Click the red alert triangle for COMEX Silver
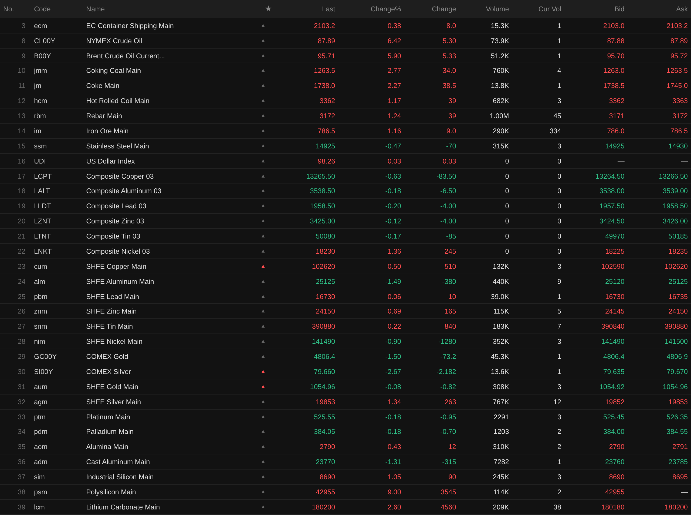691x517 pixels. [x=263, y=372]
